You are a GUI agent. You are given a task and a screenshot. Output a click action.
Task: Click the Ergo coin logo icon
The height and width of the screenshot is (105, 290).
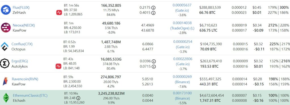coord(5,64)
